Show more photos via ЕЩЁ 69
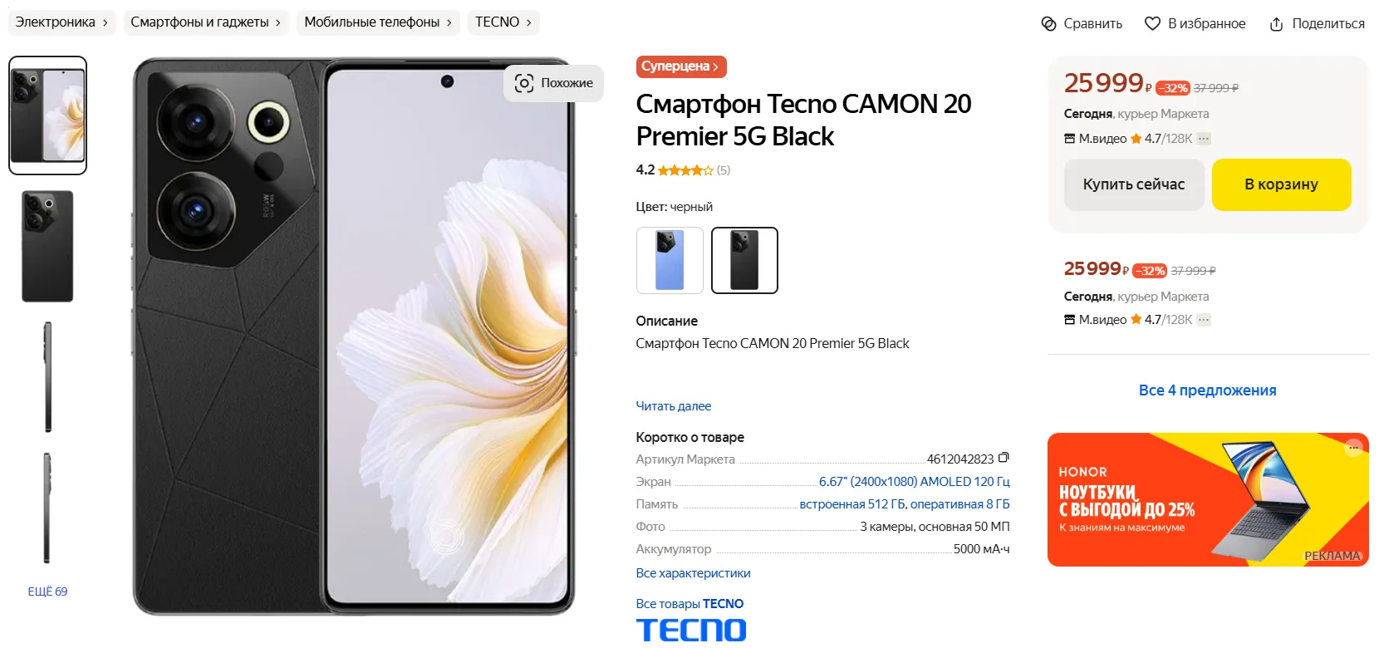1379x648 pixels. [x=47, y=592]
